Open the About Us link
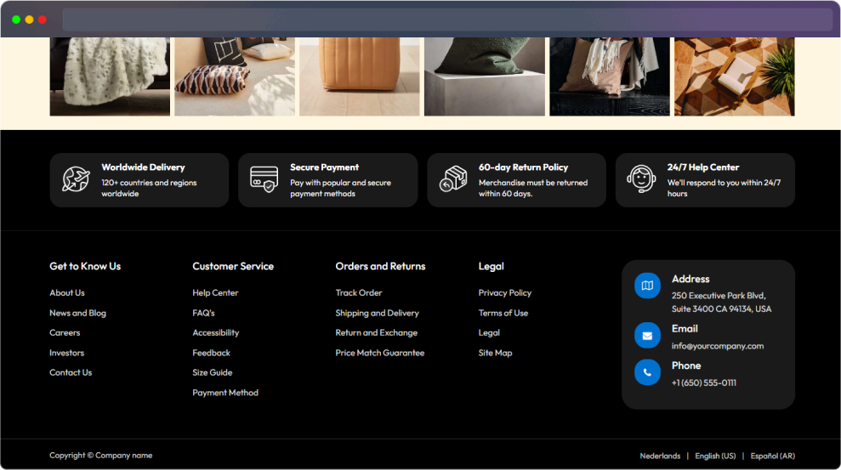Image resolution: width=841 pixels, height=470 pixels. point(67,292)
